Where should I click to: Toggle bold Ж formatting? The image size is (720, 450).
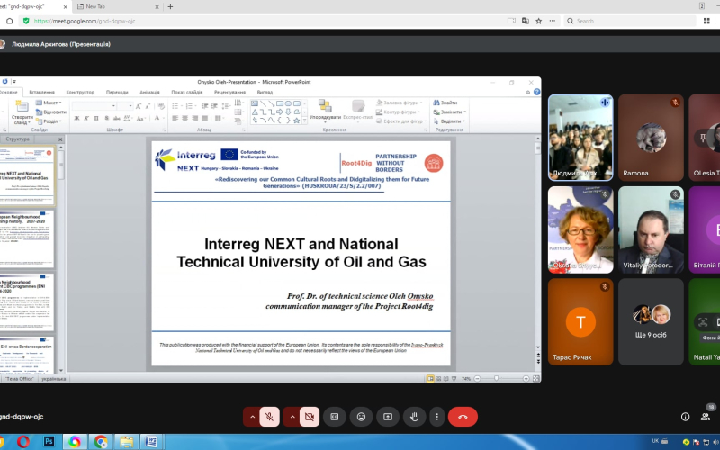coord(76,119)
